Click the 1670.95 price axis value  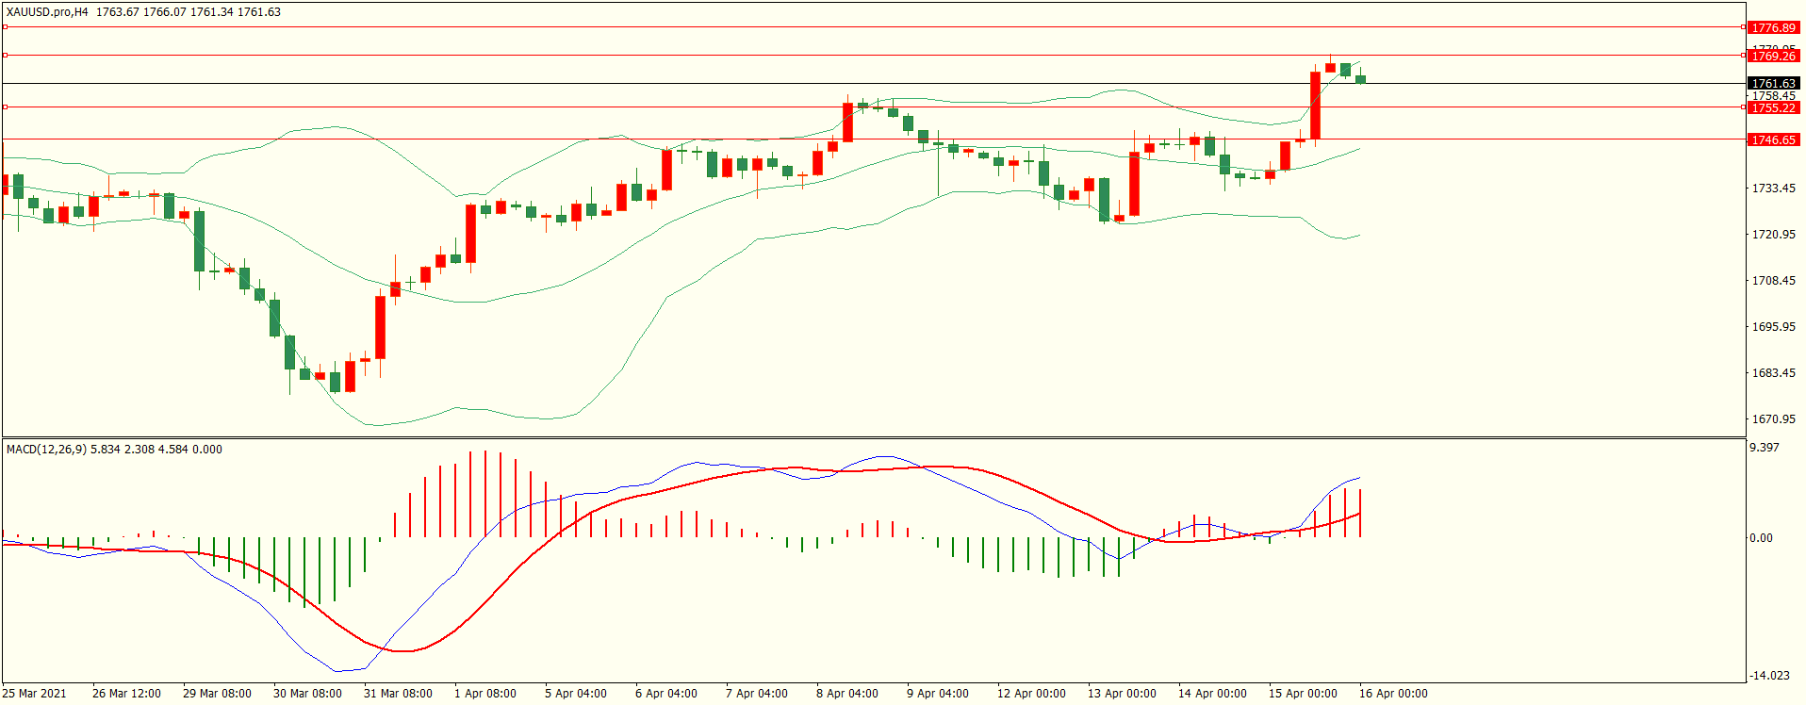pyautogui.click(x=1773, y=419)
